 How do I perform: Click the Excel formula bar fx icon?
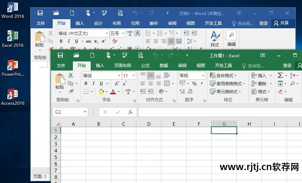click(x=130, y=112)
